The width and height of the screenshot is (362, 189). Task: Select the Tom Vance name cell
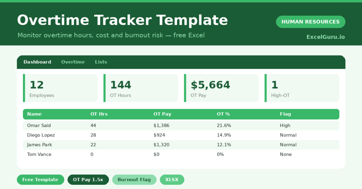click(39, 154)
